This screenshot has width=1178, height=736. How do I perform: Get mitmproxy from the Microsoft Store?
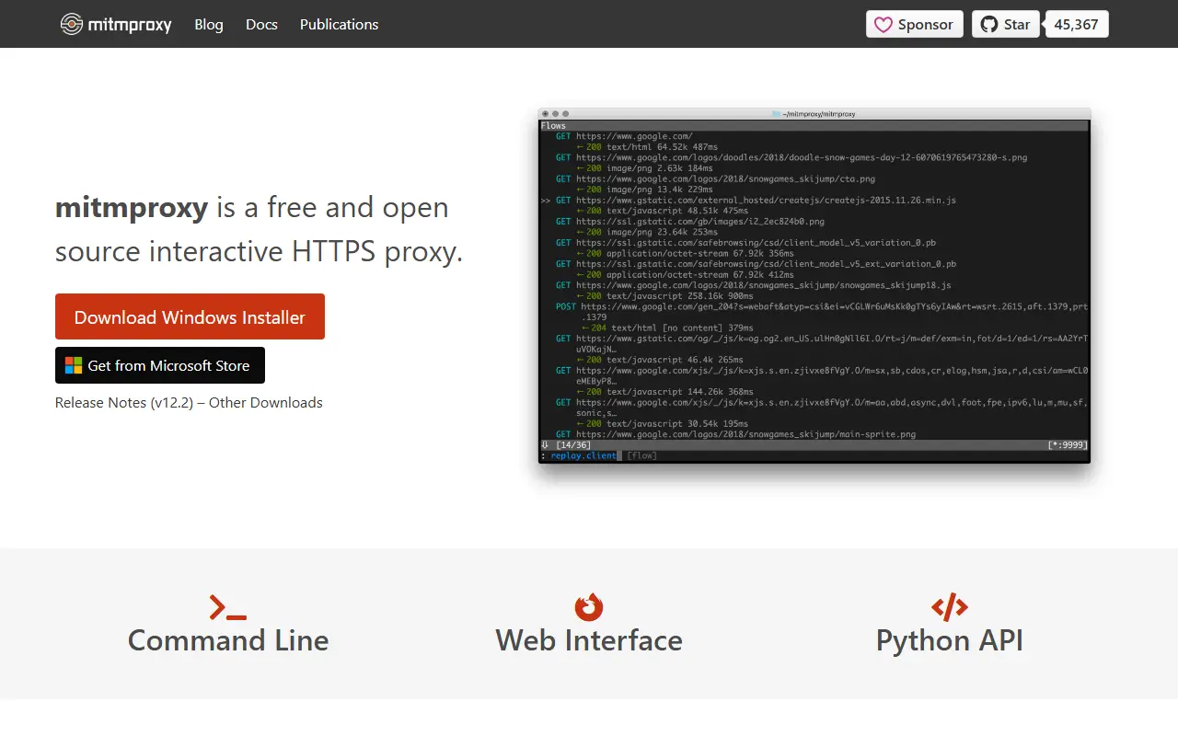point(160,365)
